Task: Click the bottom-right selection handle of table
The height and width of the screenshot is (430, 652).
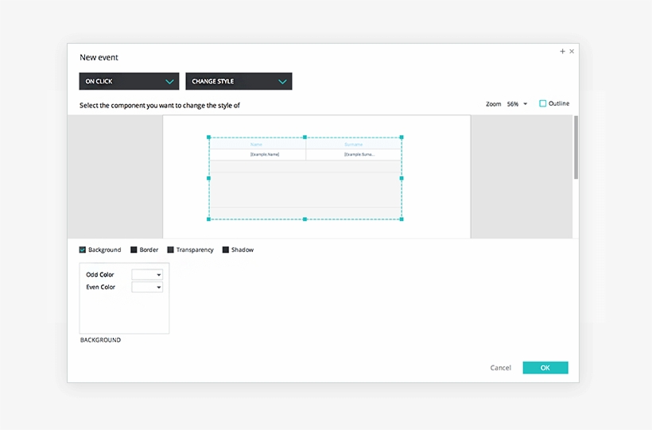Action: (402, 219)
